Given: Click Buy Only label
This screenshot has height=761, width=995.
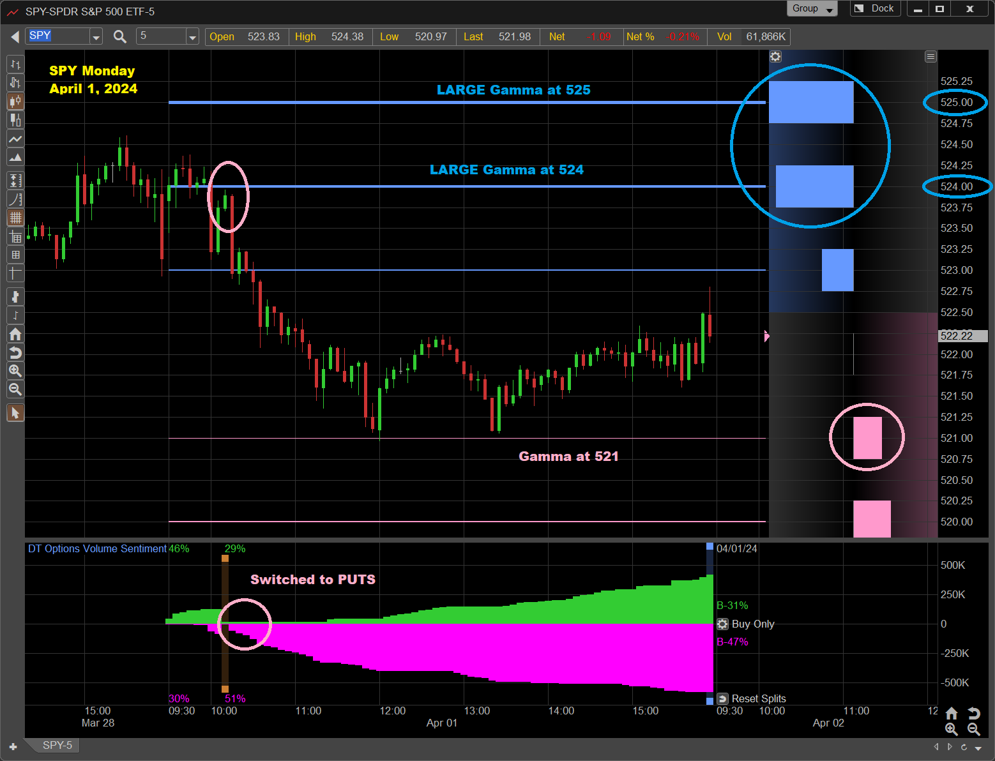Looking at the screenshot, I should 753,624.
